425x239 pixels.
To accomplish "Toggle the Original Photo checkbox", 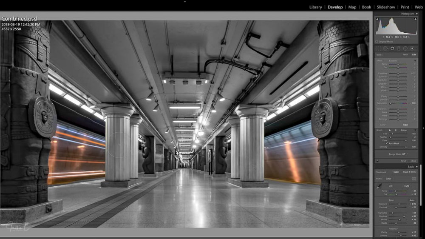I will (377, 42).
